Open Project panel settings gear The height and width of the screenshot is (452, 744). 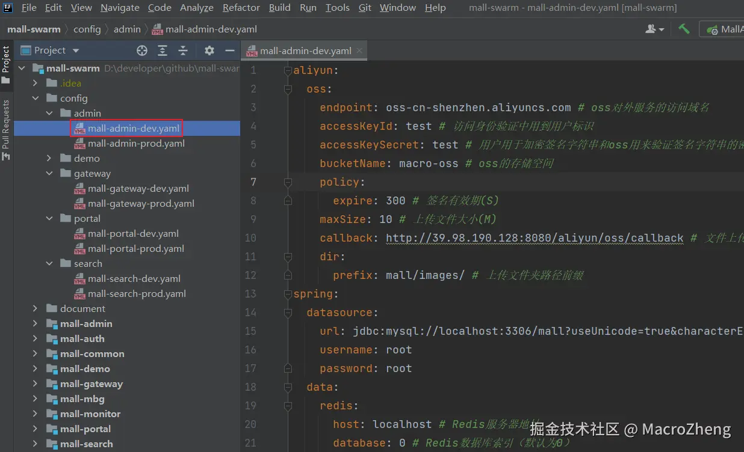click(209, 50)
